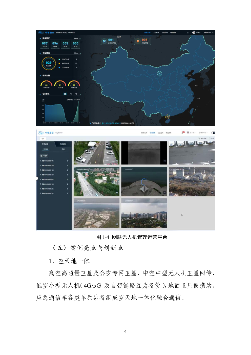
Task: Open 飞行服务 tab in the light platform
Action: [x=152, y=133]
